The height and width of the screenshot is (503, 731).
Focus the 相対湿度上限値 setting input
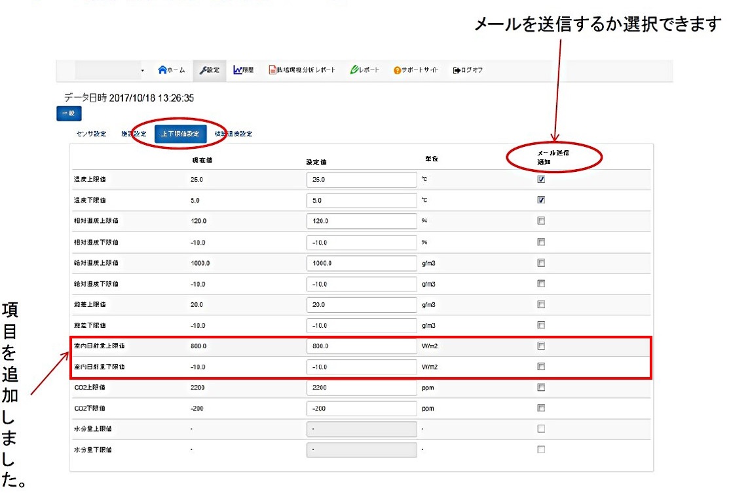(x=362, y=221)
